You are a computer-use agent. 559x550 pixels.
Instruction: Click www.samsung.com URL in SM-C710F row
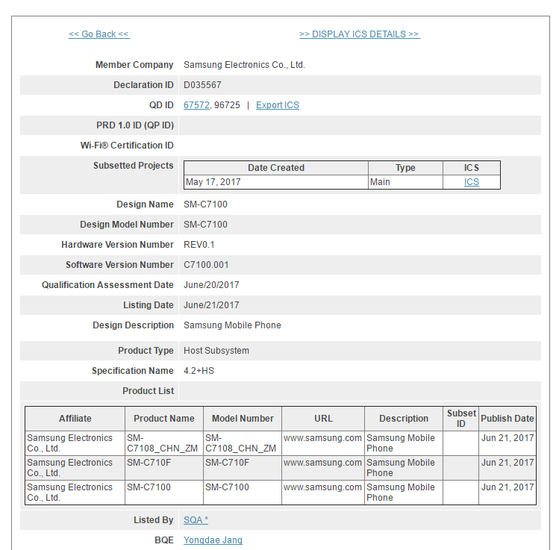(x=322, y=463)
